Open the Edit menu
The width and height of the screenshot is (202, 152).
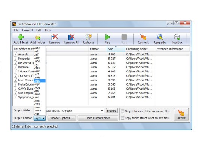[39, 30]
